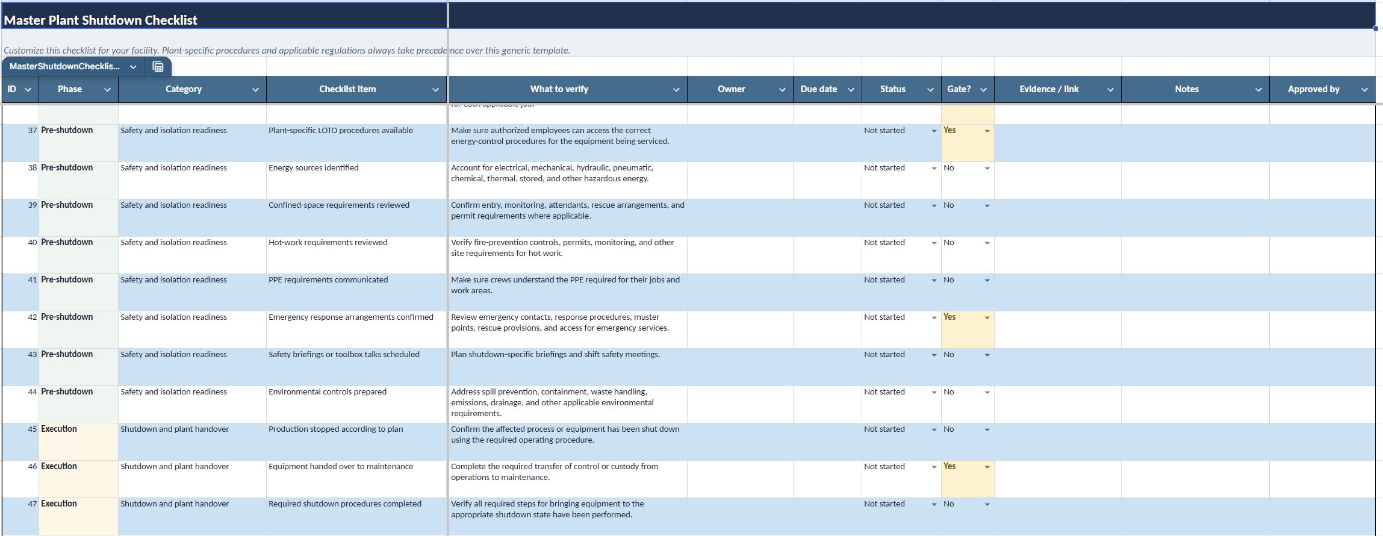Click the empty Due date cell in row 43
The width and height of the screenshot is (1383, 536).
click(827, 367)
